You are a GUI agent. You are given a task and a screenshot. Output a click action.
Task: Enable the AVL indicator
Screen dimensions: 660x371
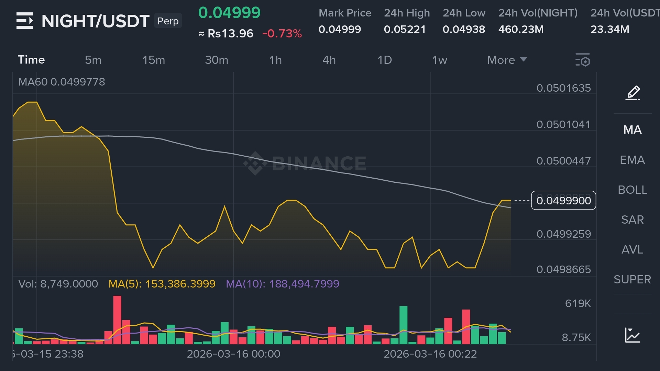tap(632, 249)
